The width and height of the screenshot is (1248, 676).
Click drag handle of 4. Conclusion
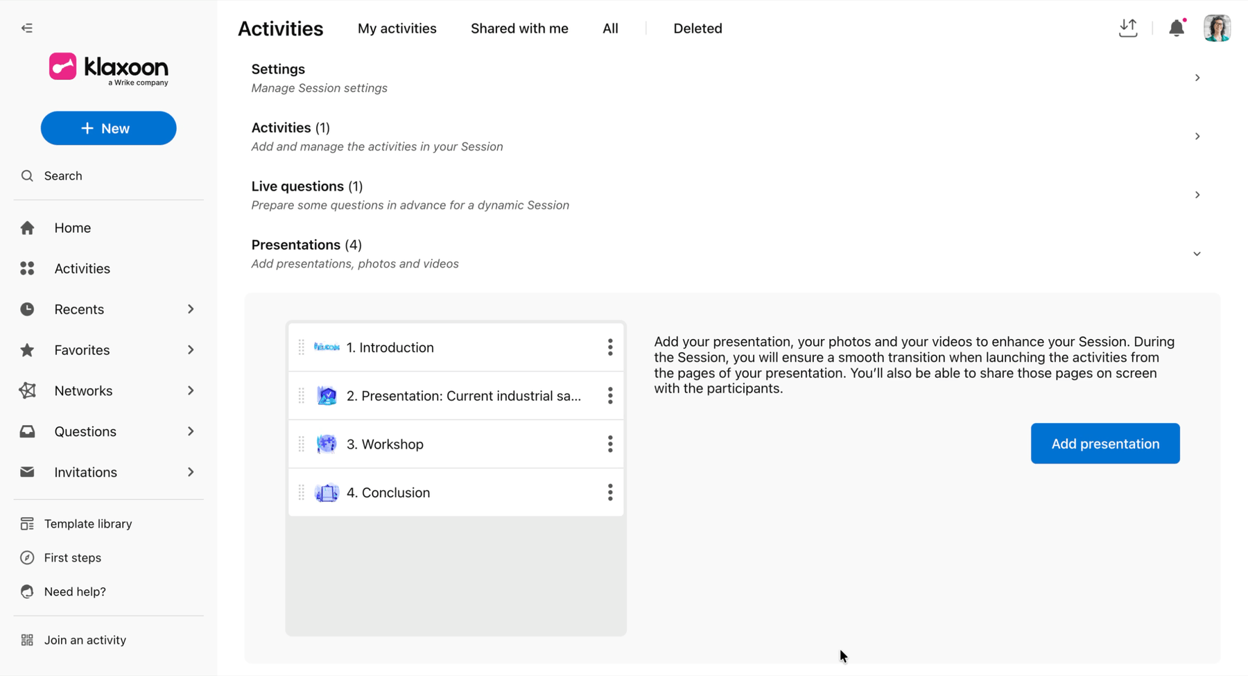tap(302, 492)
